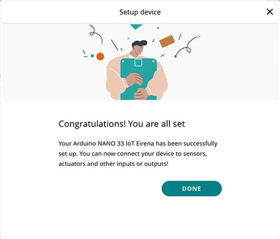Click the curly streamer on the illustration's left
The width and height of the screenshot is (280, 239).
click(96, 34)
